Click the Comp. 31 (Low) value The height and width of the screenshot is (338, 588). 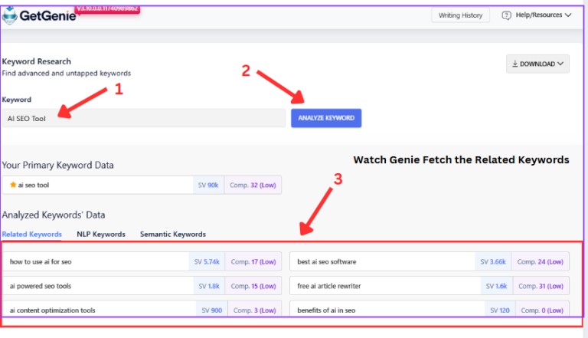[x=541, y=286]
